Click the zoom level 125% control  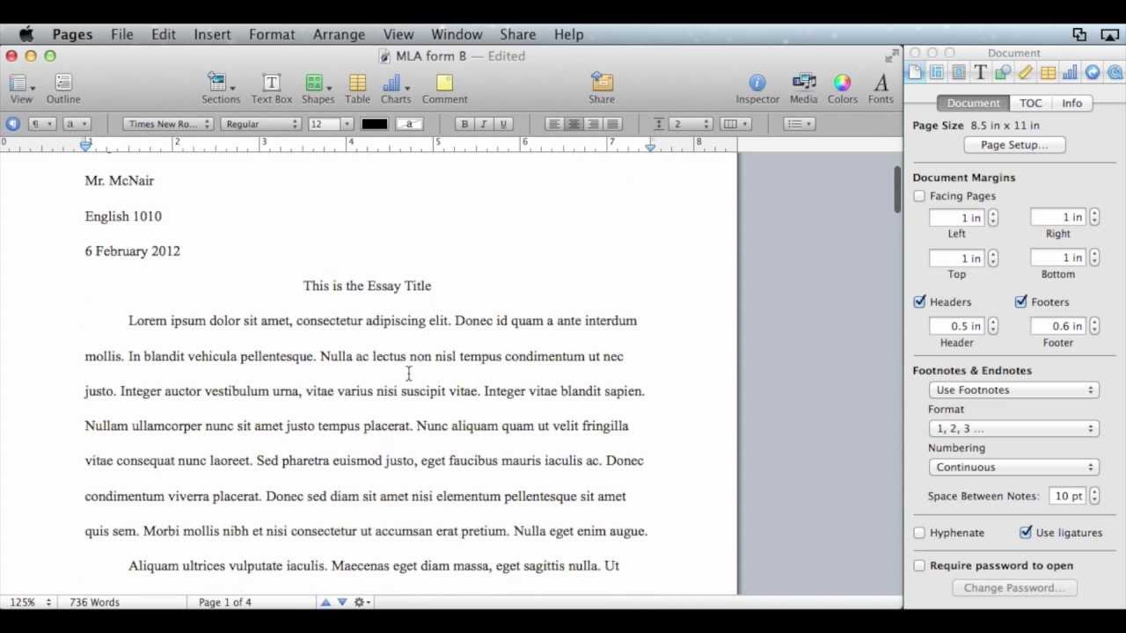(x=31, y=602)
